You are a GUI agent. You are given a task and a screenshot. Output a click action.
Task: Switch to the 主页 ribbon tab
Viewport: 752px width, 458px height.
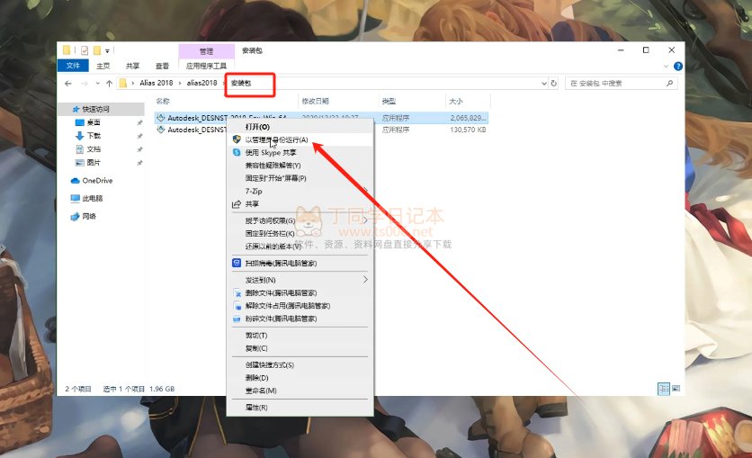point(103,66)
